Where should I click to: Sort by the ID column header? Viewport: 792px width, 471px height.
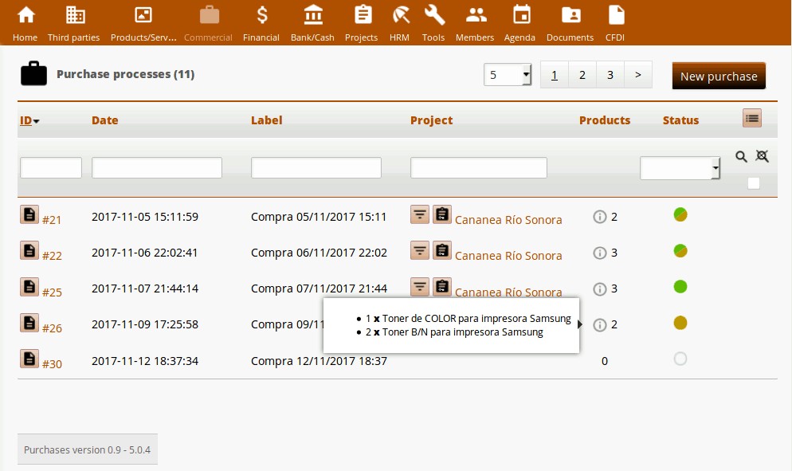click(x=26, y=120)
